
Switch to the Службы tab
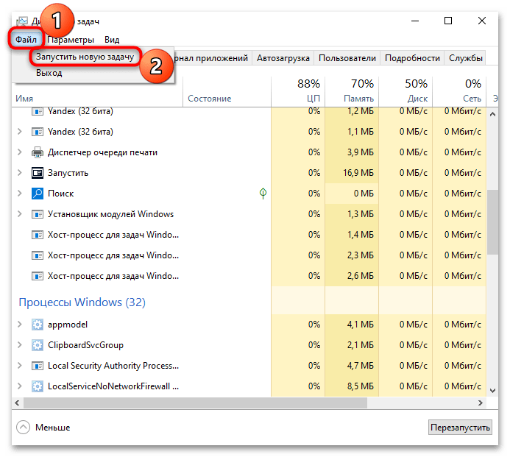(465, 58)
